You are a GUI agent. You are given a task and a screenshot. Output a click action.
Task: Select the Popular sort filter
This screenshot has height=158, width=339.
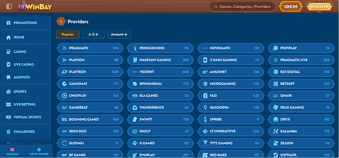pyautogui.click(x=68, y=34)
